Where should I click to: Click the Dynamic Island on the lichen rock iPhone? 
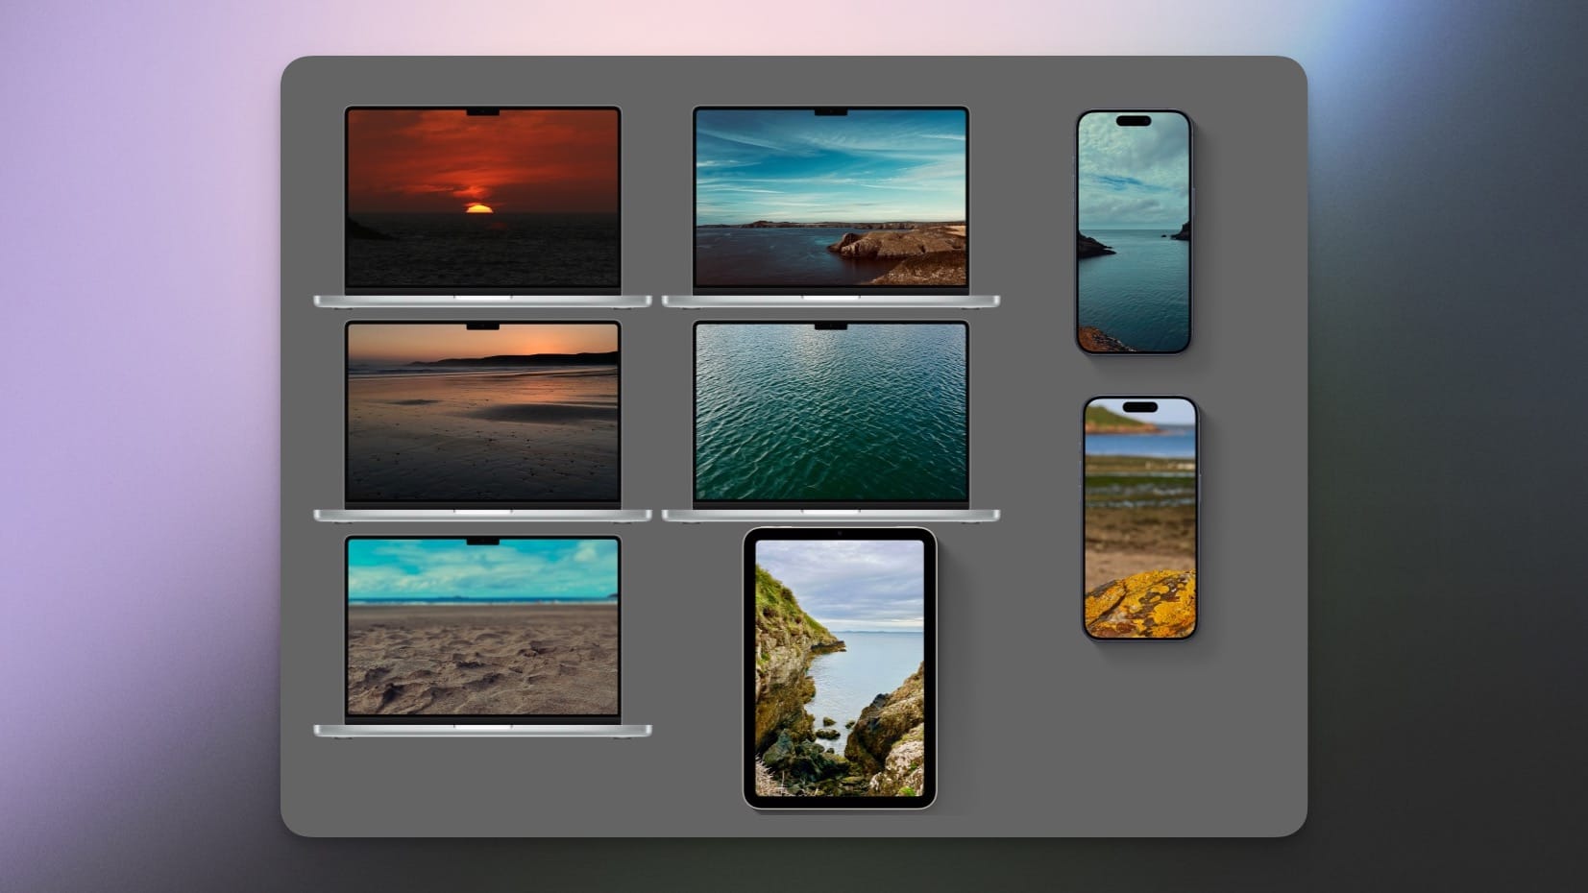(1140, 407)
